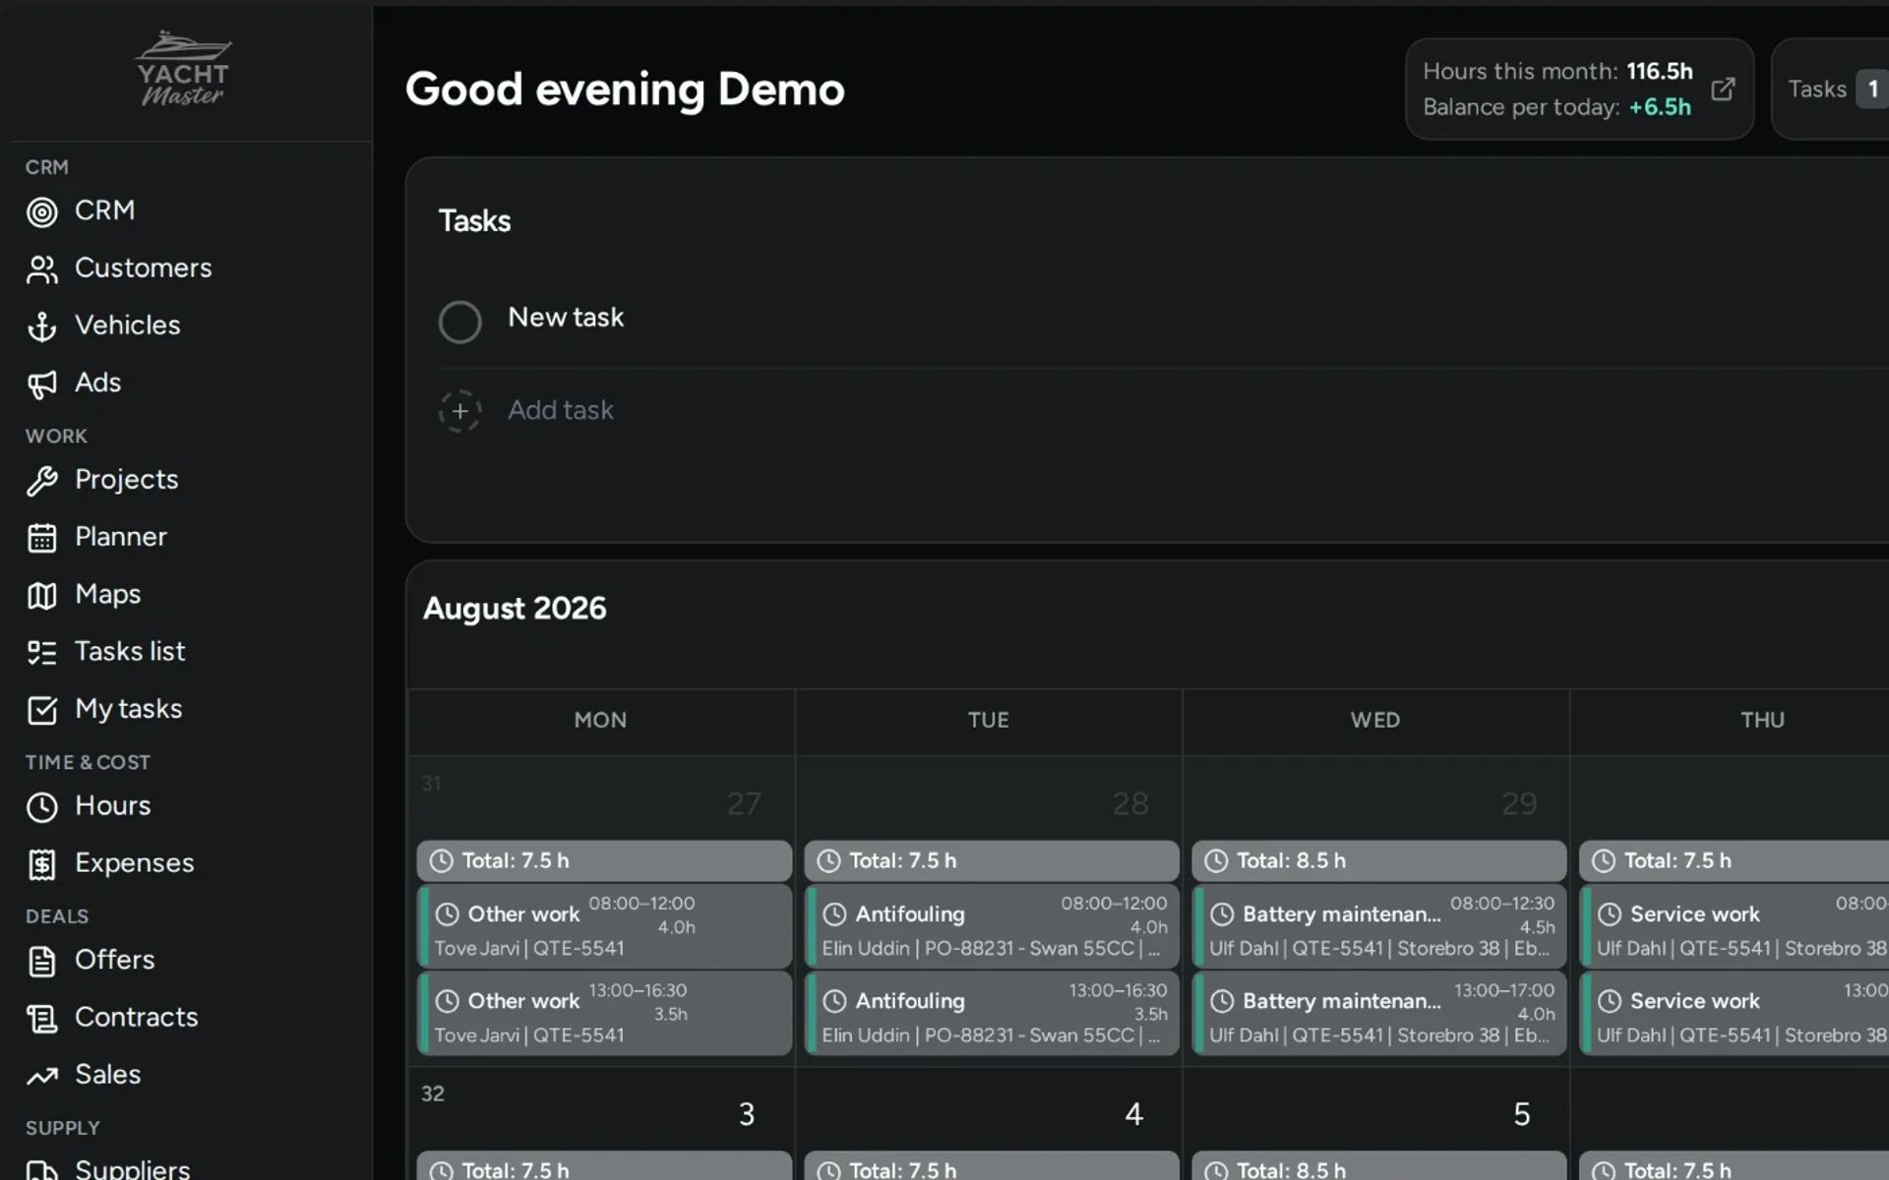Click the Sales trending icon

coord(41,1076)
